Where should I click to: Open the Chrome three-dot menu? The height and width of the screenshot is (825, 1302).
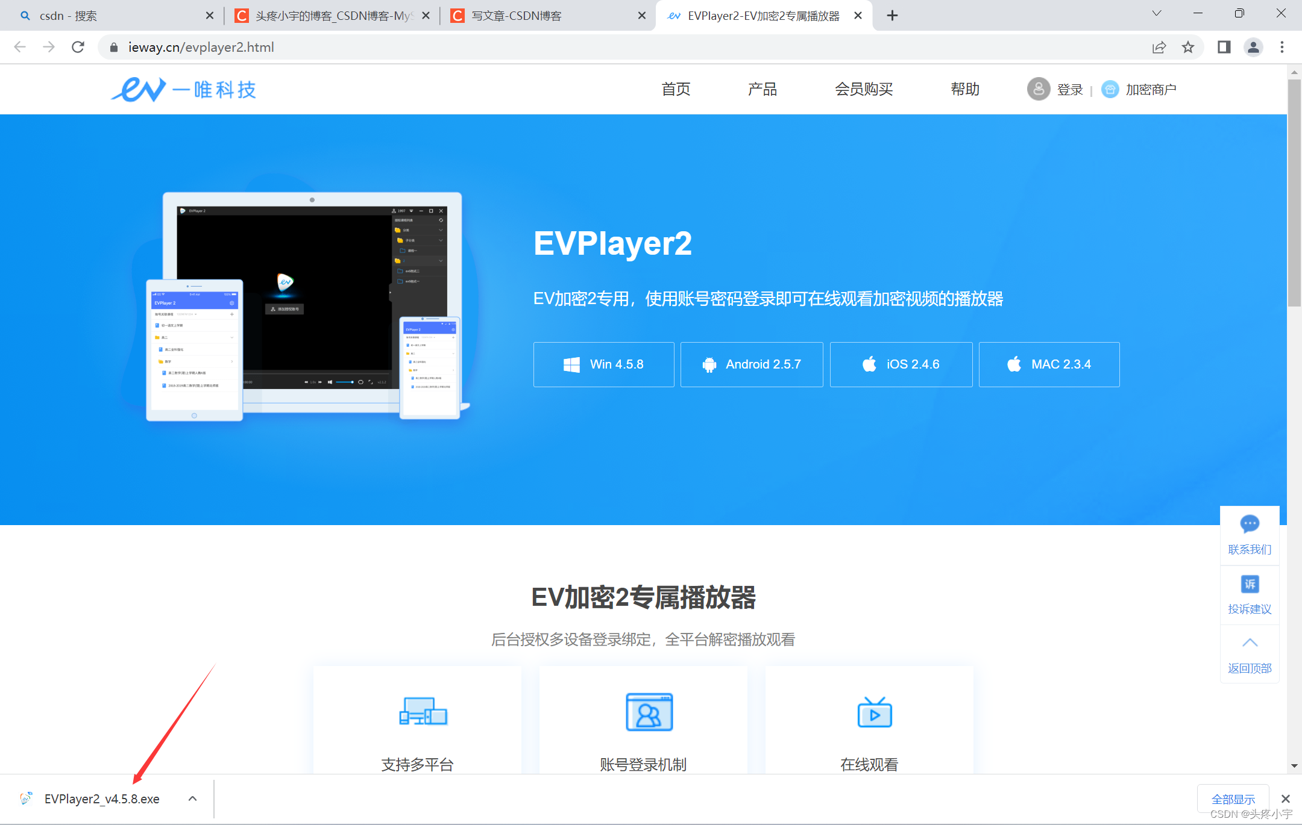1282,47
